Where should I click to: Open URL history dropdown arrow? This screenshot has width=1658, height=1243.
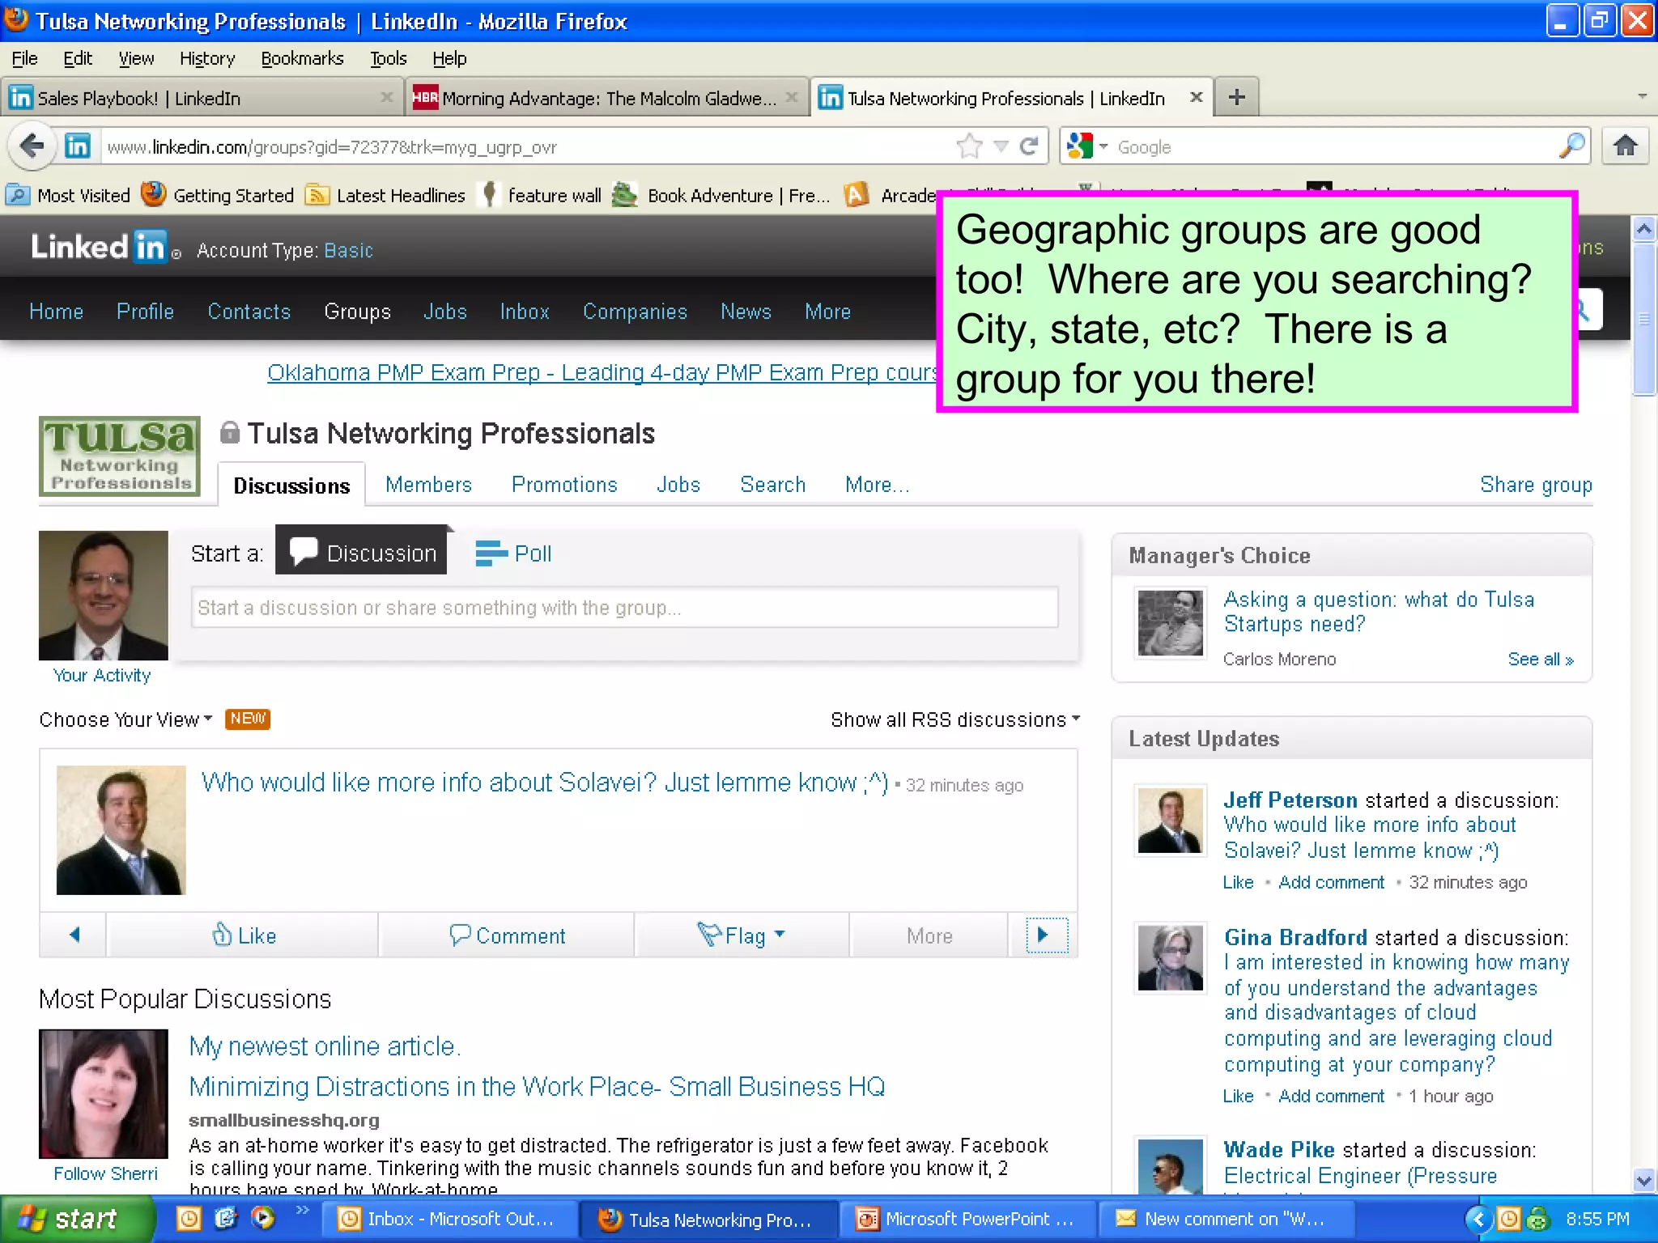pyautogui.click(x=1001, y=146)
